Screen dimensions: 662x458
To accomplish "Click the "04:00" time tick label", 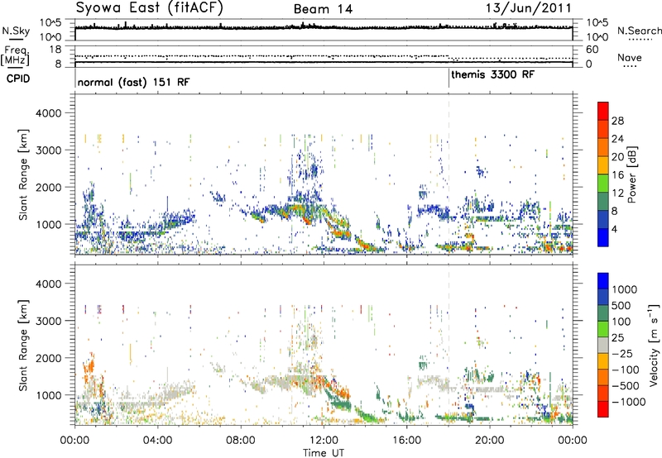I will (x=158, y=441).
